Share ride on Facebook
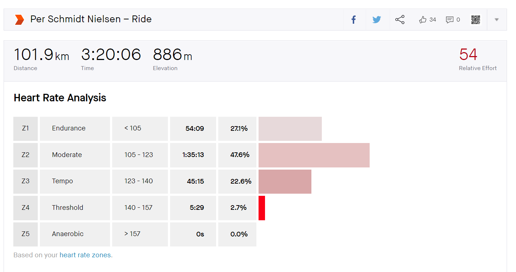The width and height of the screenshot is (516, 272). click(354, 20)
